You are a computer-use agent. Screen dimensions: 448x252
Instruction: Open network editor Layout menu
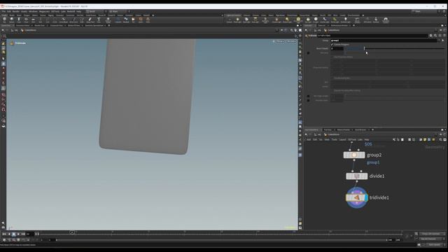(x=342, y=140)
